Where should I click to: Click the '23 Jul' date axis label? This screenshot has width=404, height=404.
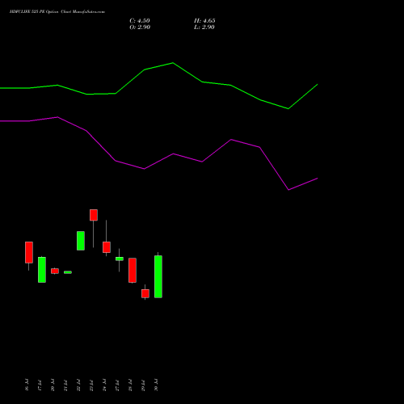pyautogui.click(x=91, y=385)
